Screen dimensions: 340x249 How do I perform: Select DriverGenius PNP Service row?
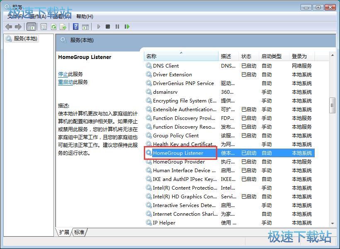click(x=229, y=83)
